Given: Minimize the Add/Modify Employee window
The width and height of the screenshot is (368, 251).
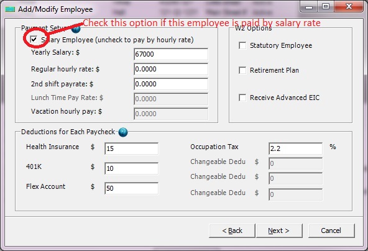Looking at the screenshot, I should (309, 7).
